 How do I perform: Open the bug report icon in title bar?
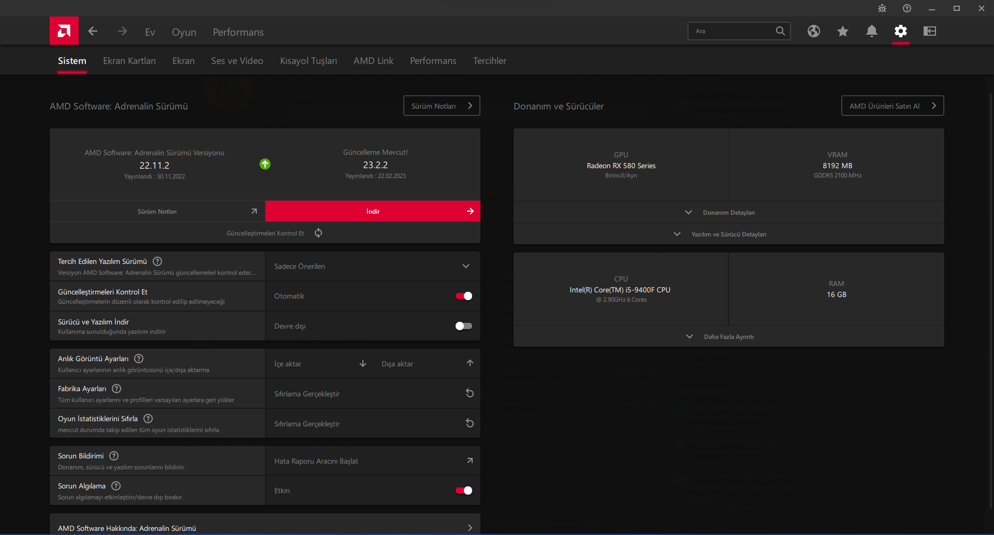tap(882, 8)
